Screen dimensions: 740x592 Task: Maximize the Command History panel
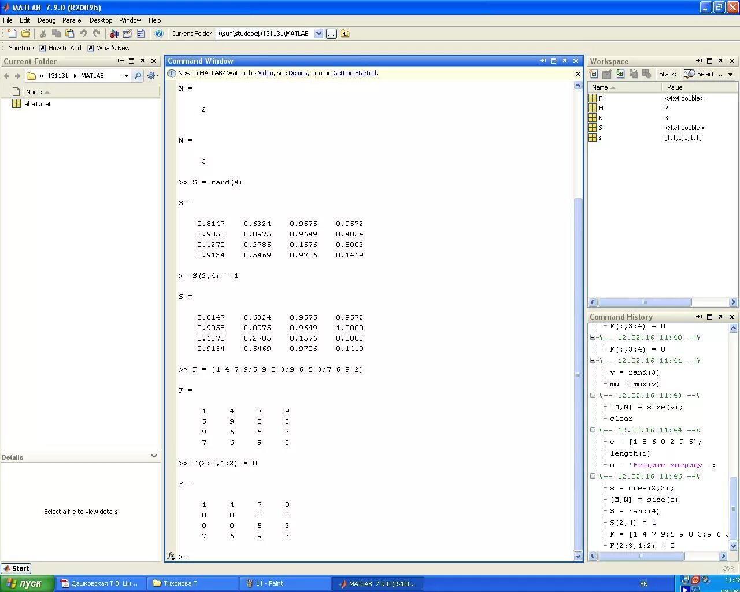[x=709, y=317]
